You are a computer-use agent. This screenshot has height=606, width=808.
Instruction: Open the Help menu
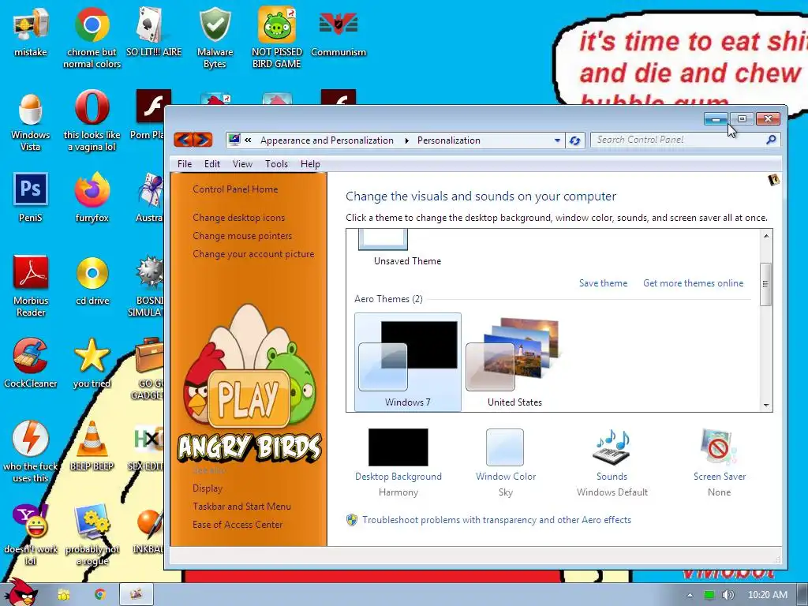310,164
